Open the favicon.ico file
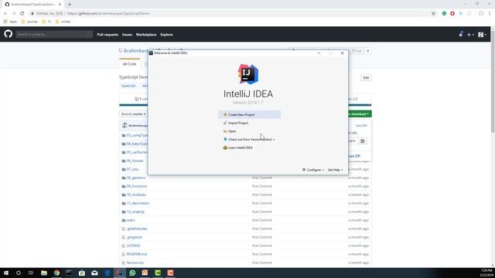Screen dimensions: 495x278 (135, 263)
